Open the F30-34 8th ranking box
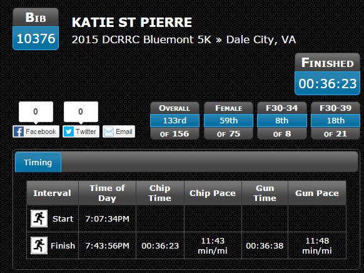This screenshot has width=364, height=273. point(282,121)
